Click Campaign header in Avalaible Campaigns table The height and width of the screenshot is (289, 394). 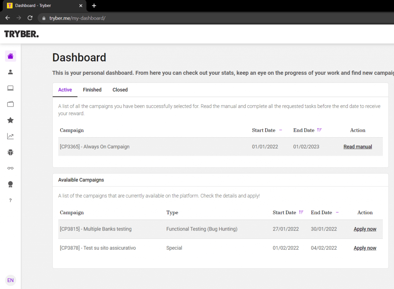pos(72,212)
